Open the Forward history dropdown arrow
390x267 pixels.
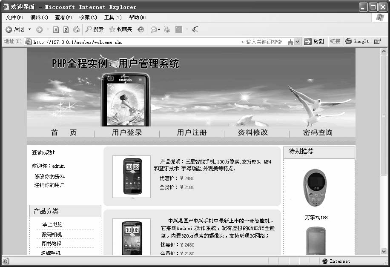point(48,29)
